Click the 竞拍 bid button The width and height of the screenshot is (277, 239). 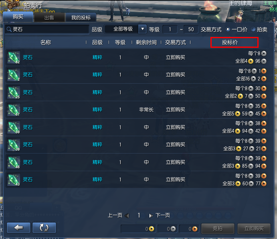pos(218,229)
